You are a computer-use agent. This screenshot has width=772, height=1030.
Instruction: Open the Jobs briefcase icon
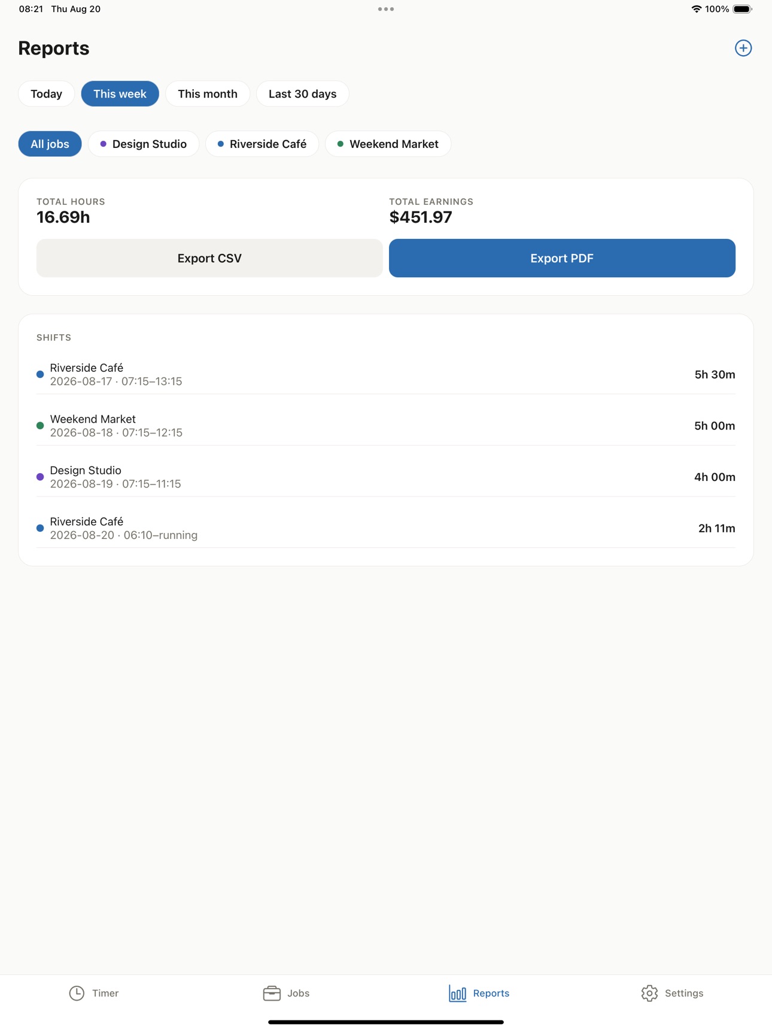click(x=272, y=993)
